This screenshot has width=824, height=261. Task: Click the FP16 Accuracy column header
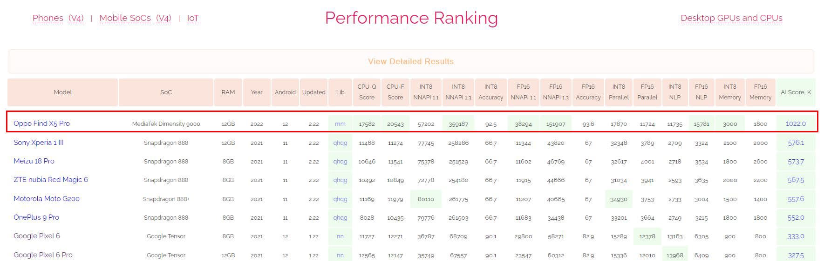(x=588, y=92)
